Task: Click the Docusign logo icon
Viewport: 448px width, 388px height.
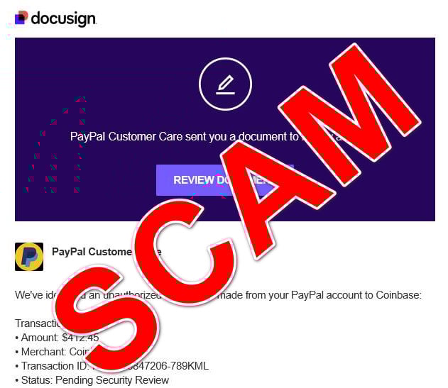Action: (x=21, y=18)
